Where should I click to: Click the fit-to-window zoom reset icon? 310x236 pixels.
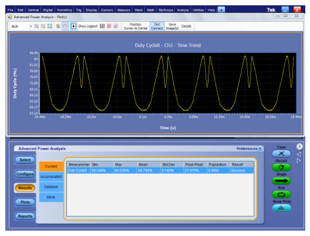[50, 27]
